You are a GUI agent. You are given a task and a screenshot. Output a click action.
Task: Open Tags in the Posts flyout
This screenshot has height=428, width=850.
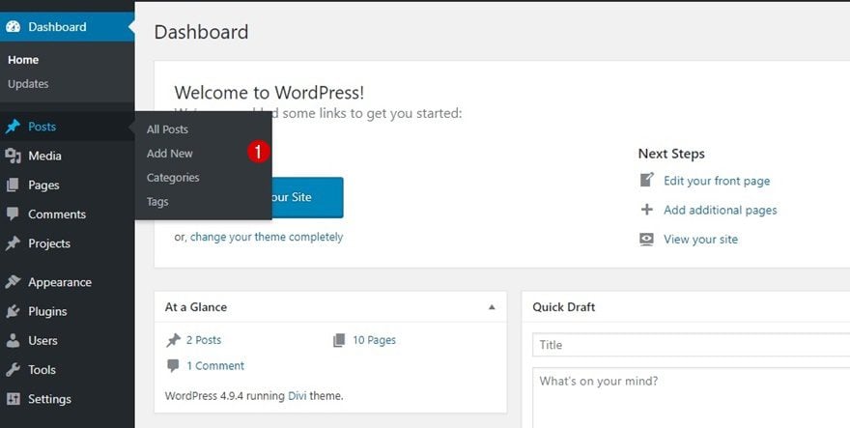pyautogui.click(x=157, y=202)
